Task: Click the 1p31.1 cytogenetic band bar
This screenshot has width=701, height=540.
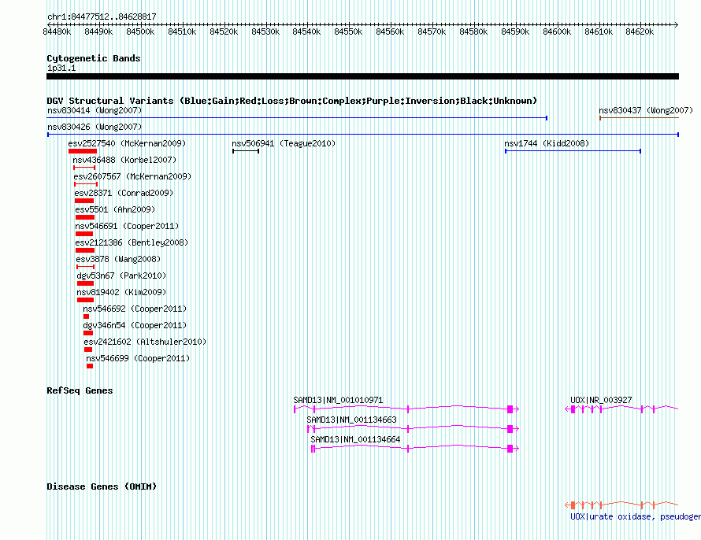Action: pos(362,76)
